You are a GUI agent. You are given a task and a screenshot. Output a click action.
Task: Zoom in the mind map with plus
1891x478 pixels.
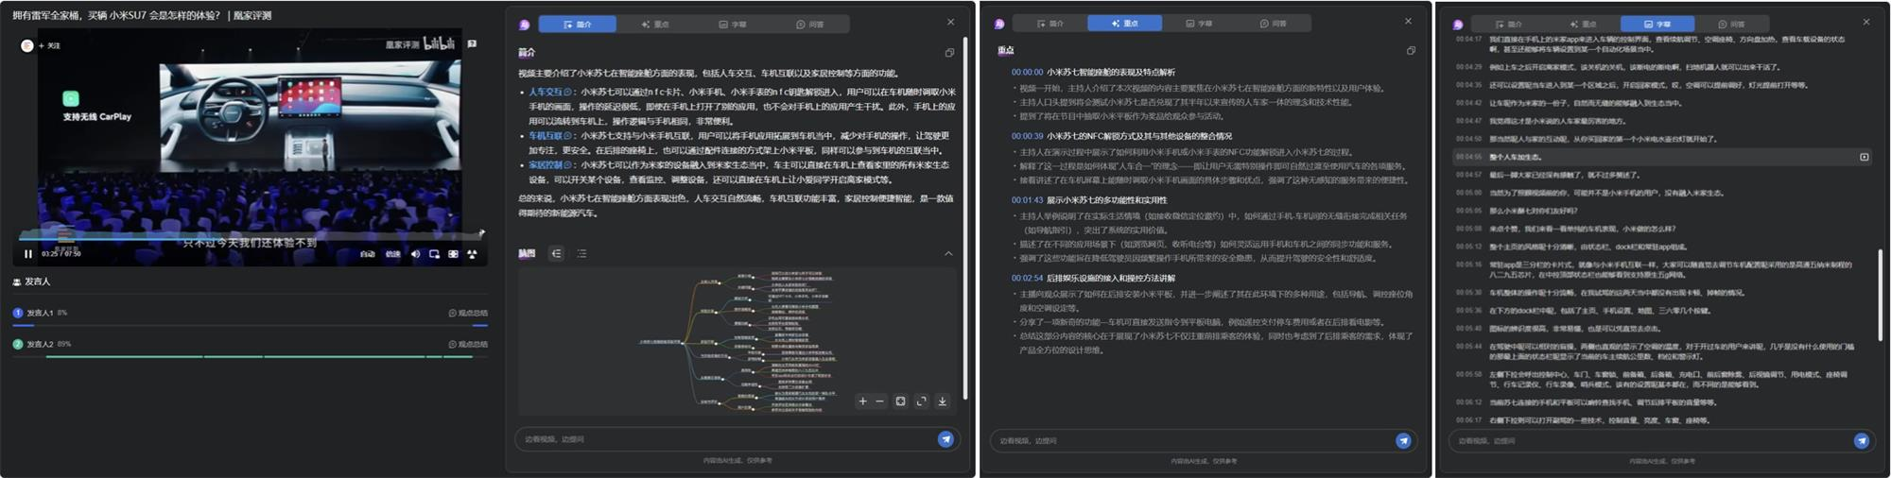pos(862,401)
